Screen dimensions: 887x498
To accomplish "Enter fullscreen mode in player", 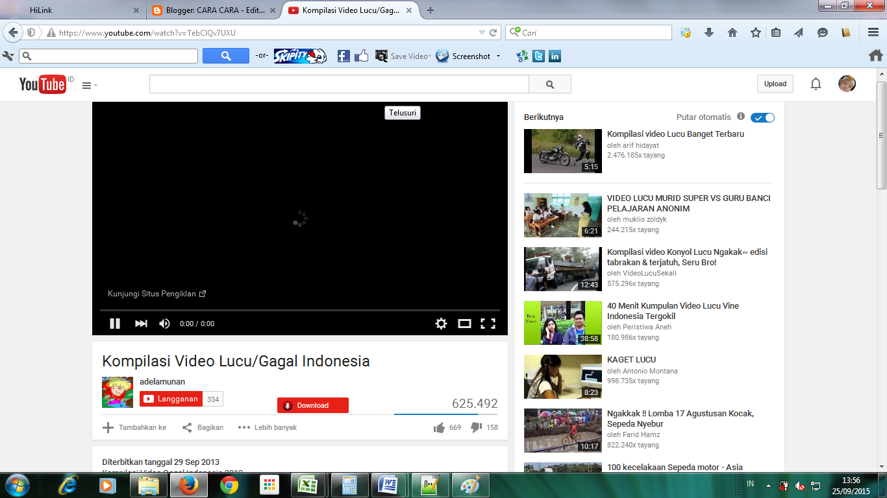I will [x=488, y=324].
